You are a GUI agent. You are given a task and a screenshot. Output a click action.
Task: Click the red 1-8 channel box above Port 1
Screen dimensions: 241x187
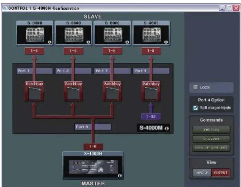[x=34, y=51]
